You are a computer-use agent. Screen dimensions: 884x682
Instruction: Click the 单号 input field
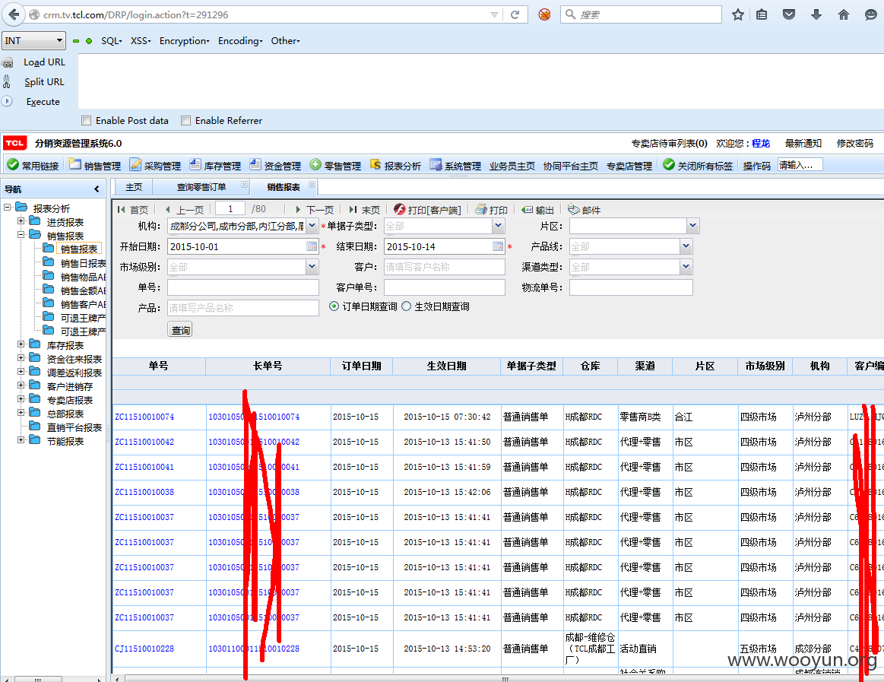(x=243, y=287)
